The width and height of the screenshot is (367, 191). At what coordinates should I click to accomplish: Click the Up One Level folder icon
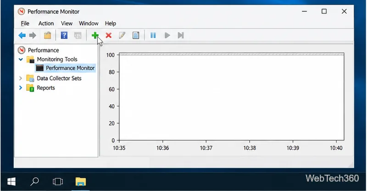[48, 35]
